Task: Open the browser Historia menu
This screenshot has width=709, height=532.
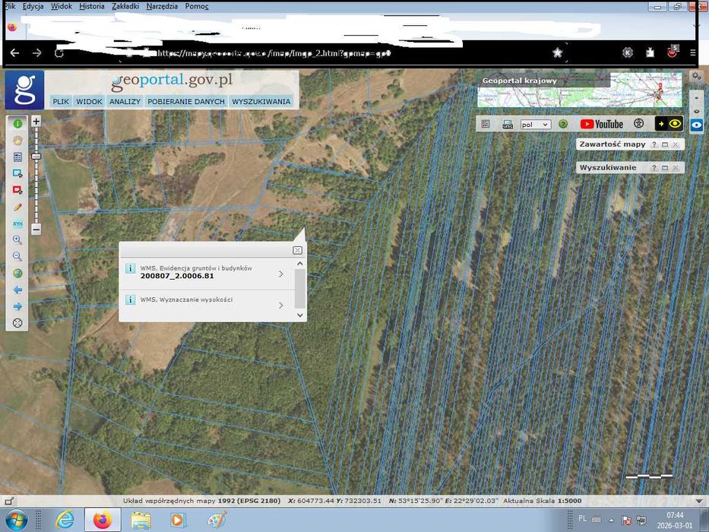Action: coord(92,6)
